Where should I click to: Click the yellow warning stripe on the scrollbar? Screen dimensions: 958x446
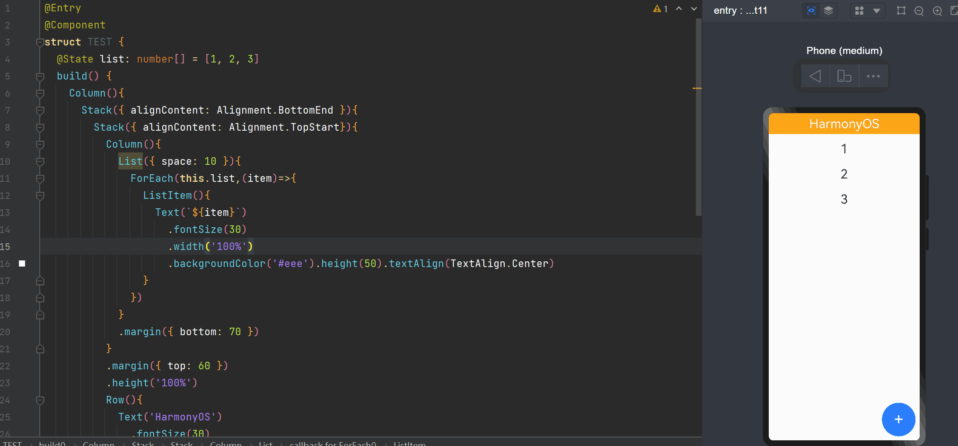[x=697, y=88]
